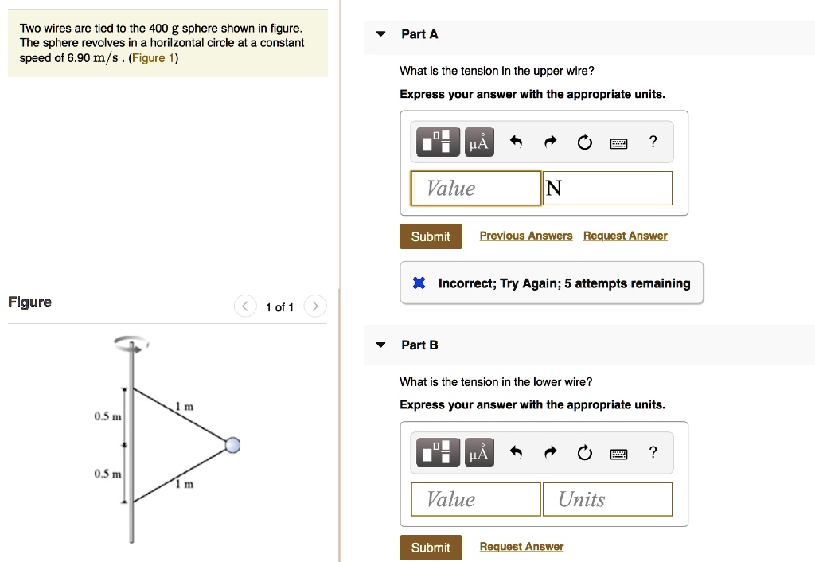Click the Value input field in Part A

coord(475,188)
